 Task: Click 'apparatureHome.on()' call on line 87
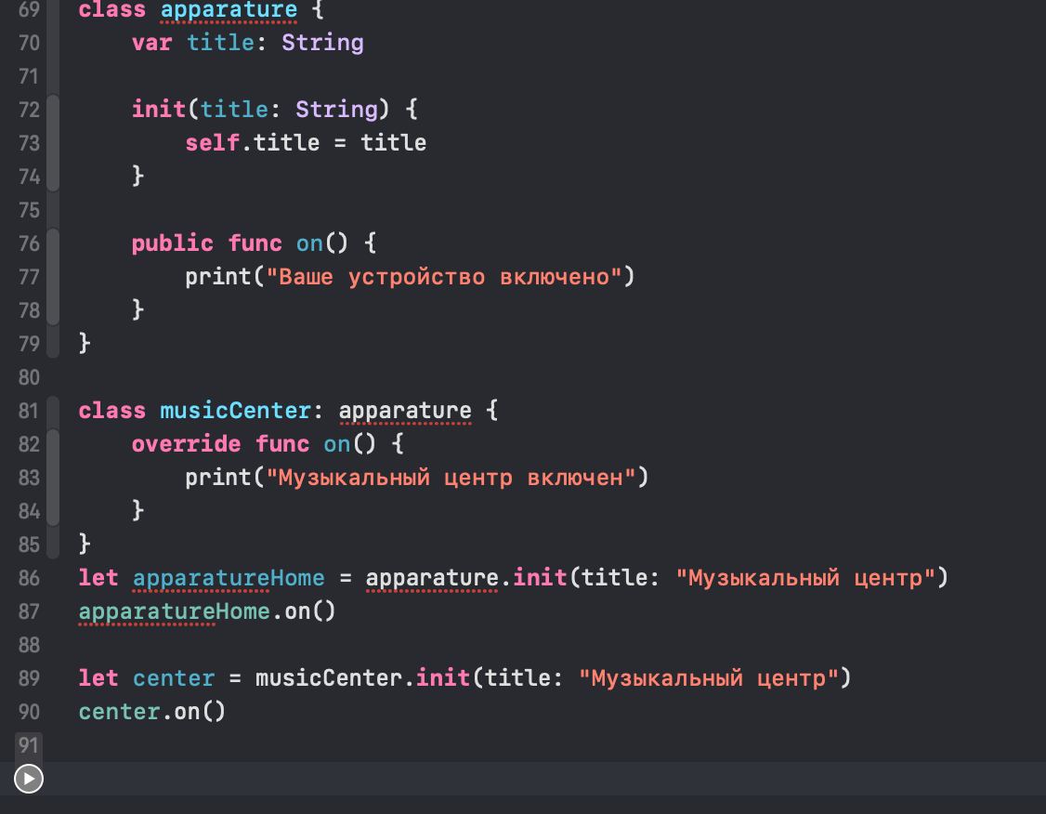point(207,611)
